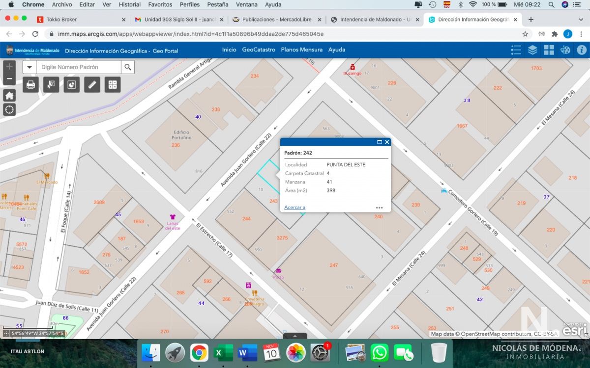Bookmark this page with the star
590x368 pixels.
[x=525, y=34]
